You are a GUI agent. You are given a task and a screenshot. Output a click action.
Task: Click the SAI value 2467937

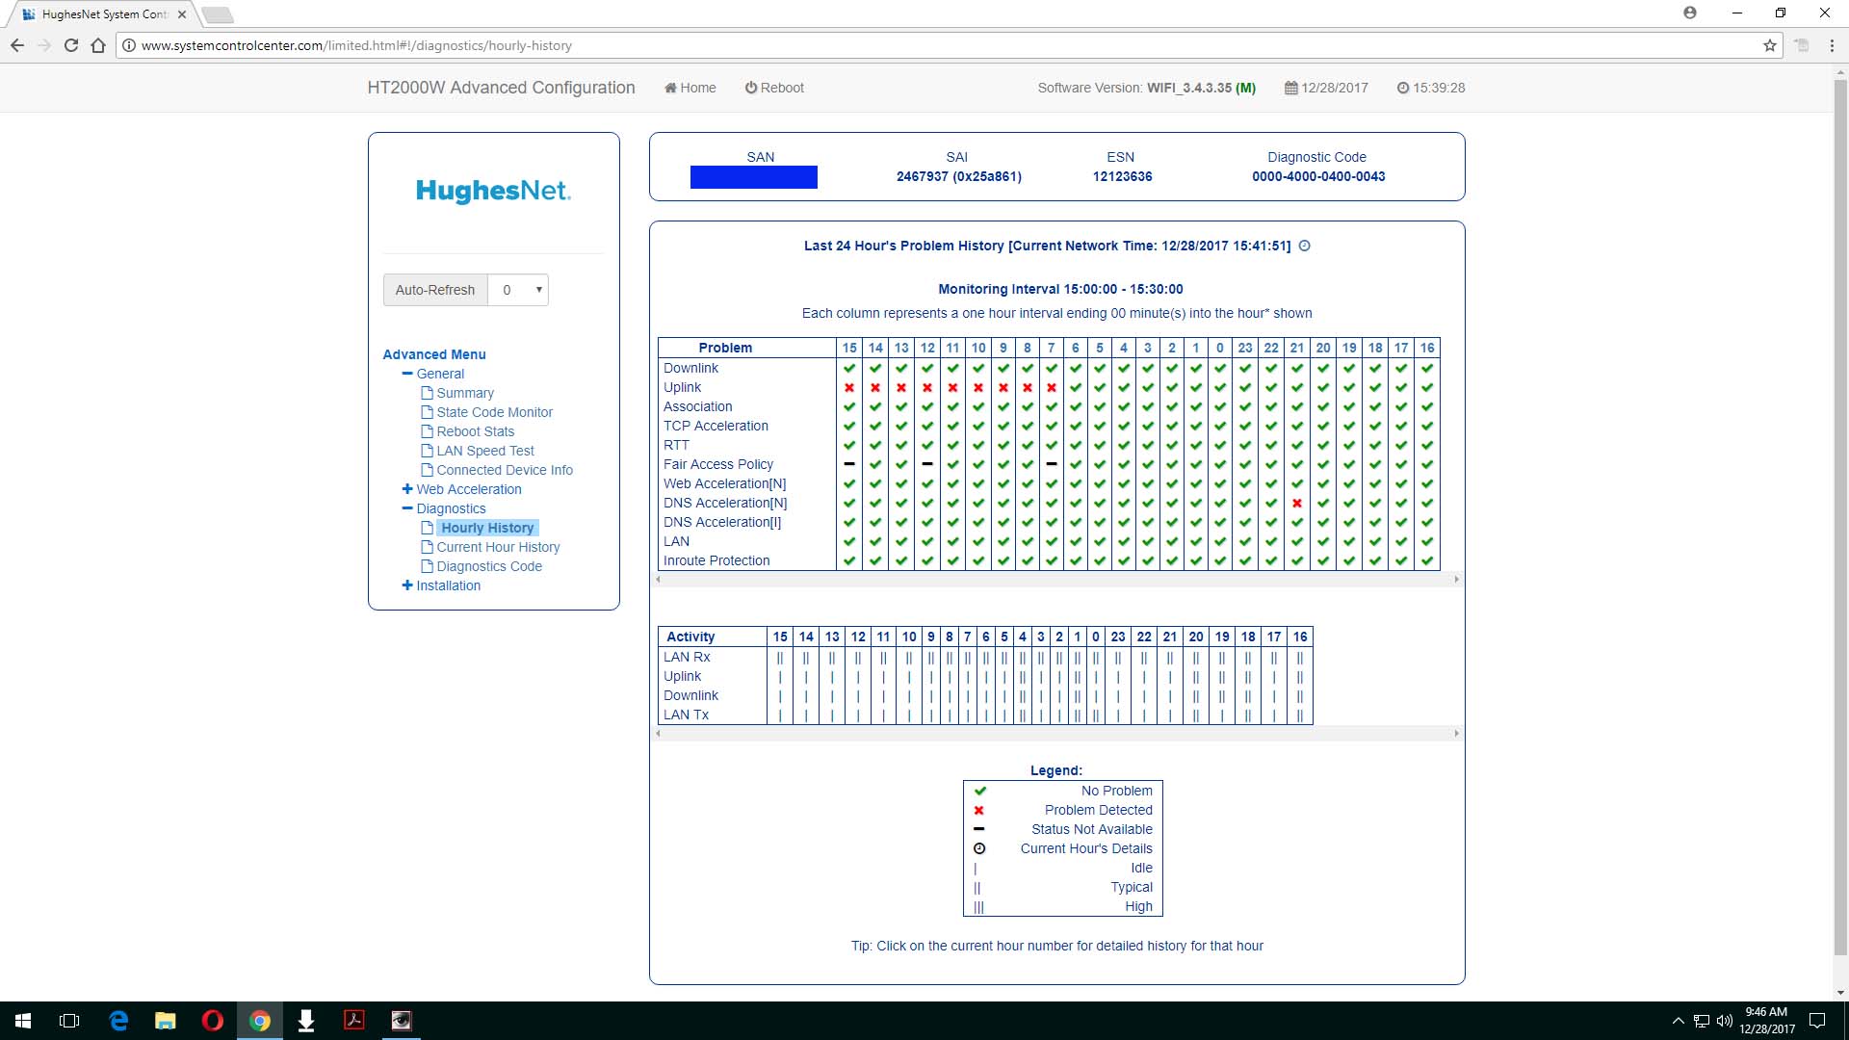tap(959, 176)
